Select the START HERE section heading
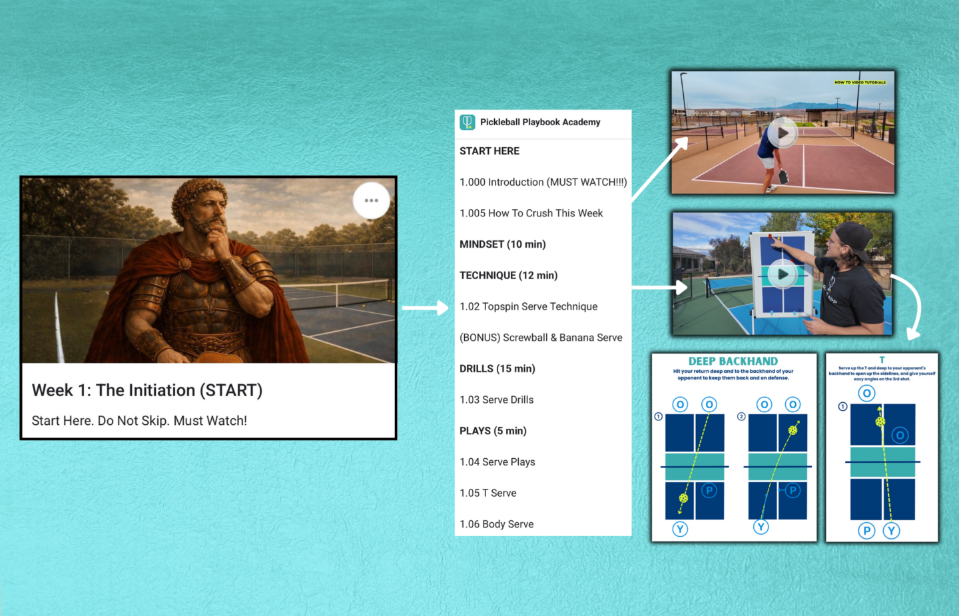Screen dimensions: 959x616 coord(489,151)
